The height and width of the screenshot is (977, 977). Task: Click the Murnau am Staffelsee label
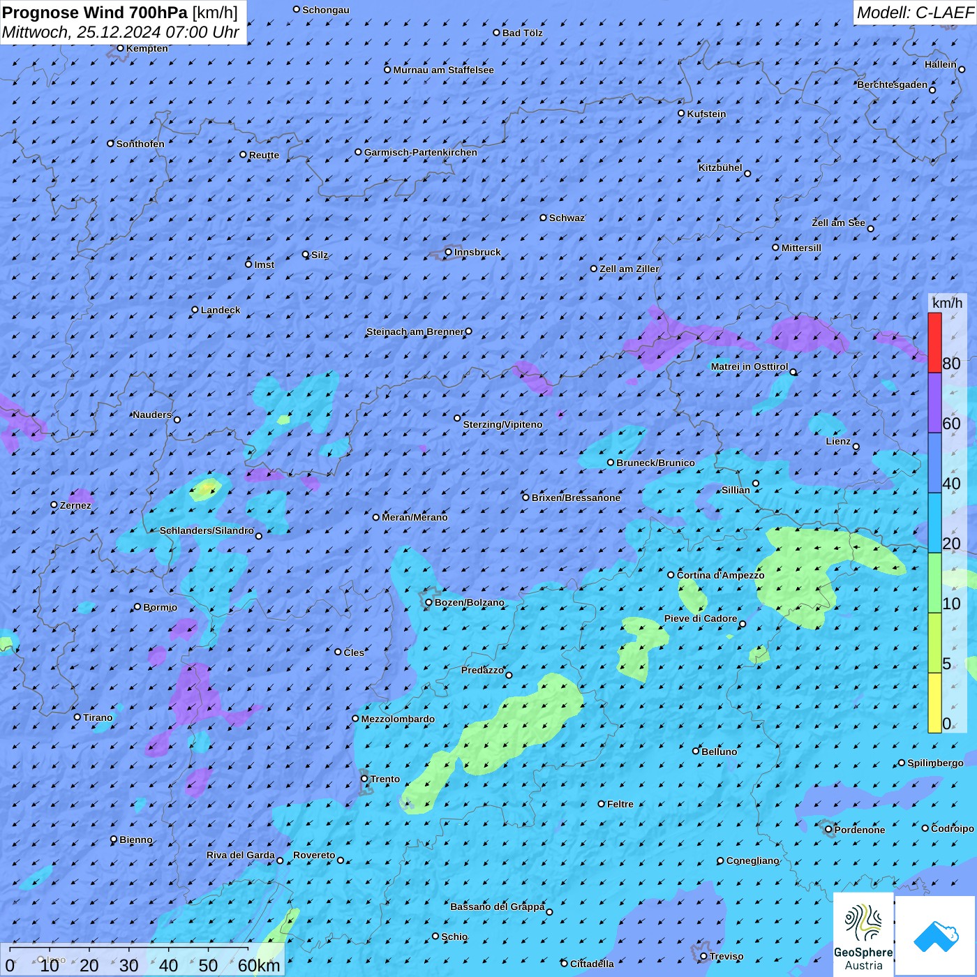444,70
